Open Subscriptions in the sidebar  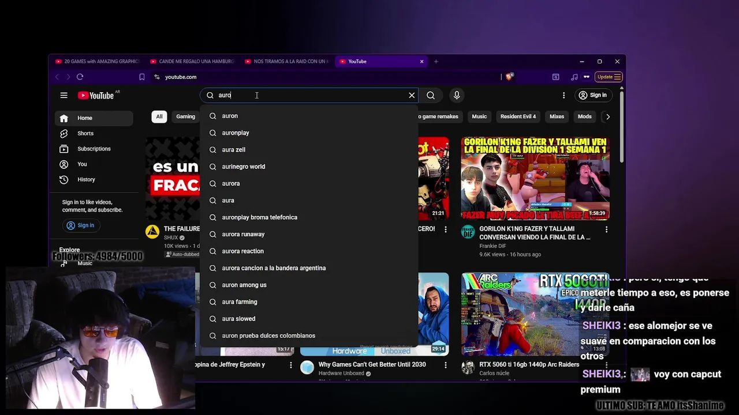click(x=94, y=149)
